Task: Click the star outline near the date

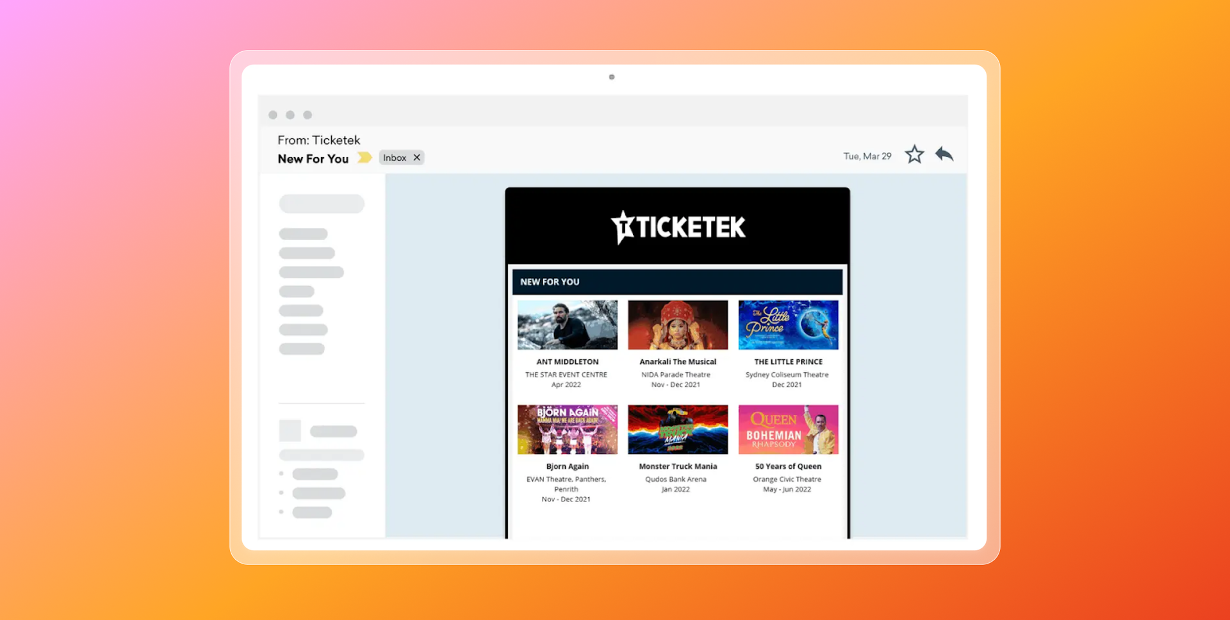Action: (x=914, y=154)
